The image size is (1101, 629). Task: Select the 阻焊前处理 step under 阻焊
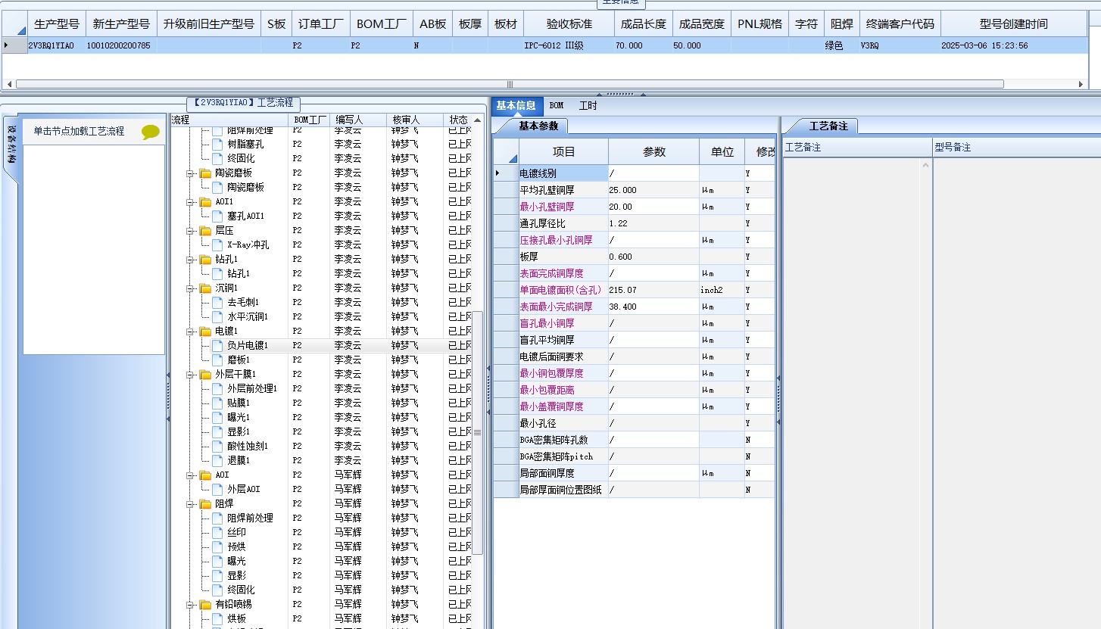(x=250, y=518)
